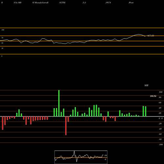Click the '(Was' truncated company name in header

pos(131,3)
